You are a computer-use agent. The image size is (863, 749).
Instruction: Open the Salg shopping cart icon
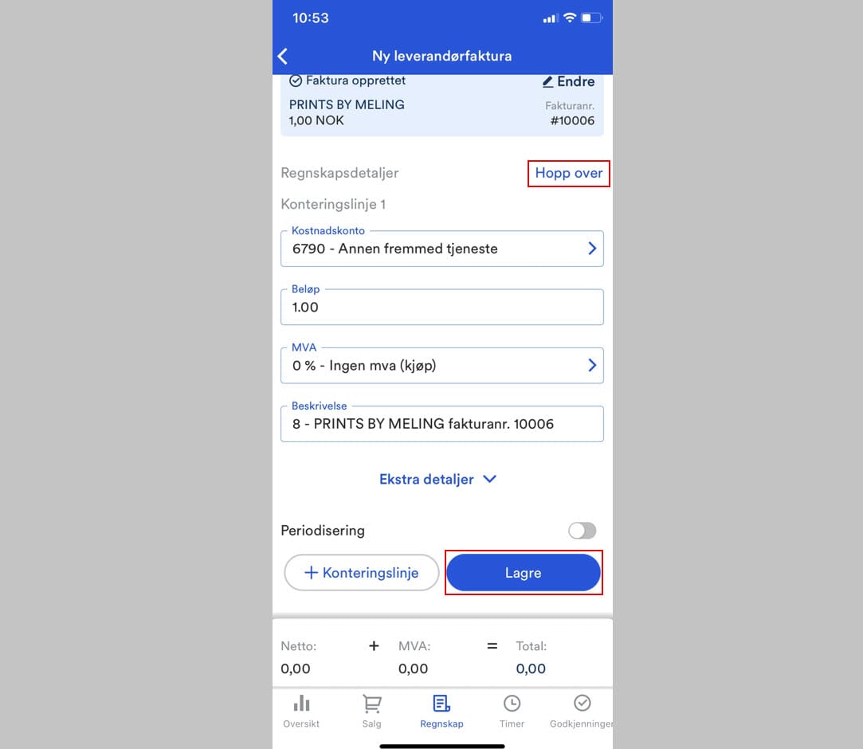372,704
